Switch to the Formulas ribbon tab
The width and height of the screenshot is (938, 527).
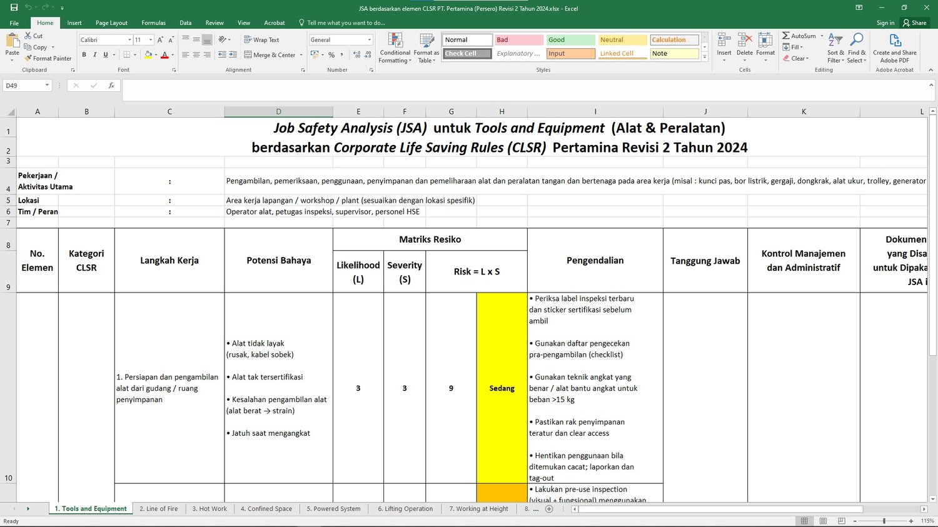coord(153,23)
